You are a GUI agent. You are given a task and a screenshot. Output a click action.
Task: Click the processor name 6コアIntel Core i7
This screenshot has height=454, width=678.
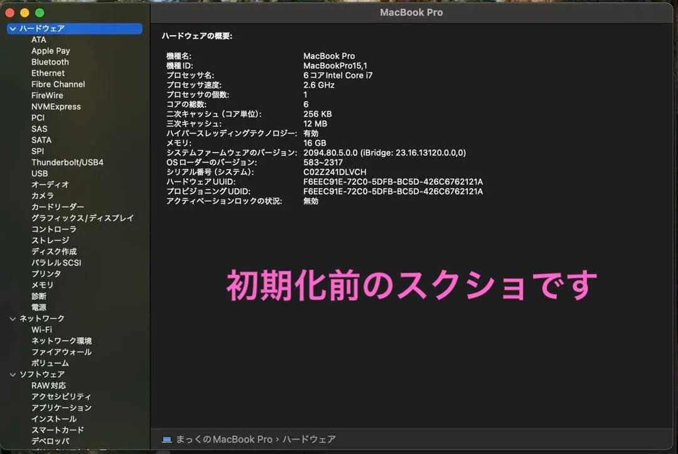click(x=338, y=75)
